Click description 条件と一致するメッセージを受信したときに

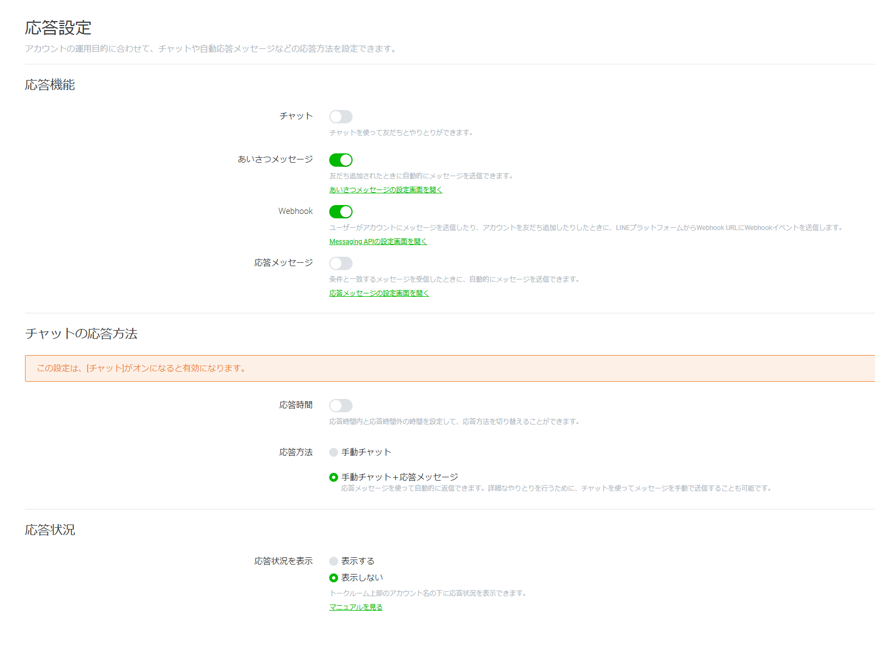455,279
